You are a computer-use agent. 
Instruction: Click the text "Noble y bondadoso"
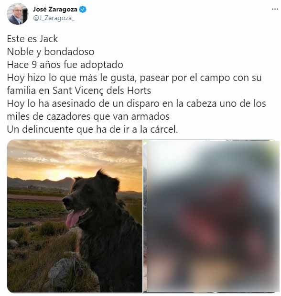pyautogui.click(x=51, y=52)
